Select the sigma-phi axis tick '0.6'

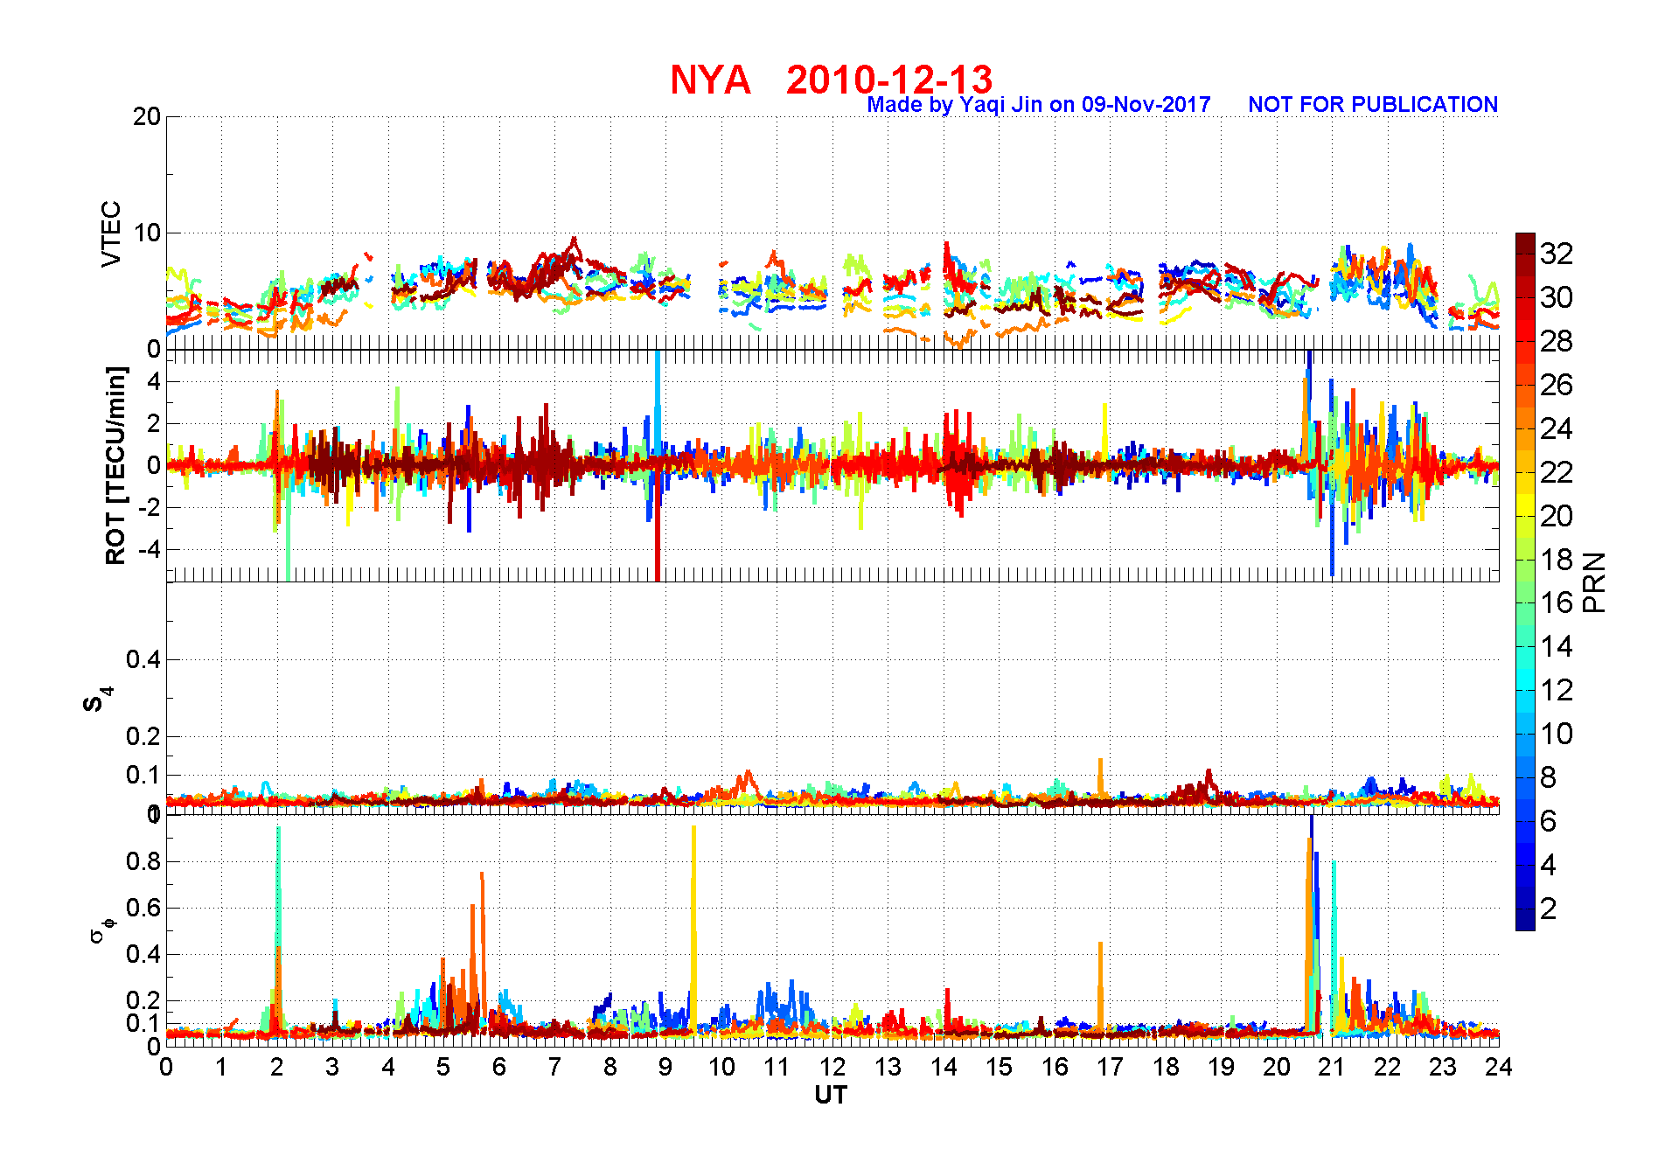click(143, 908)
